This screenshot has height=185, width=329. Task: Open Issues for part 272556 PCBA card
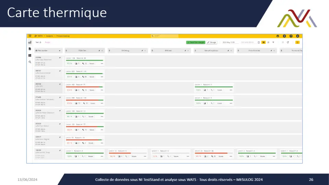(92, 64)
